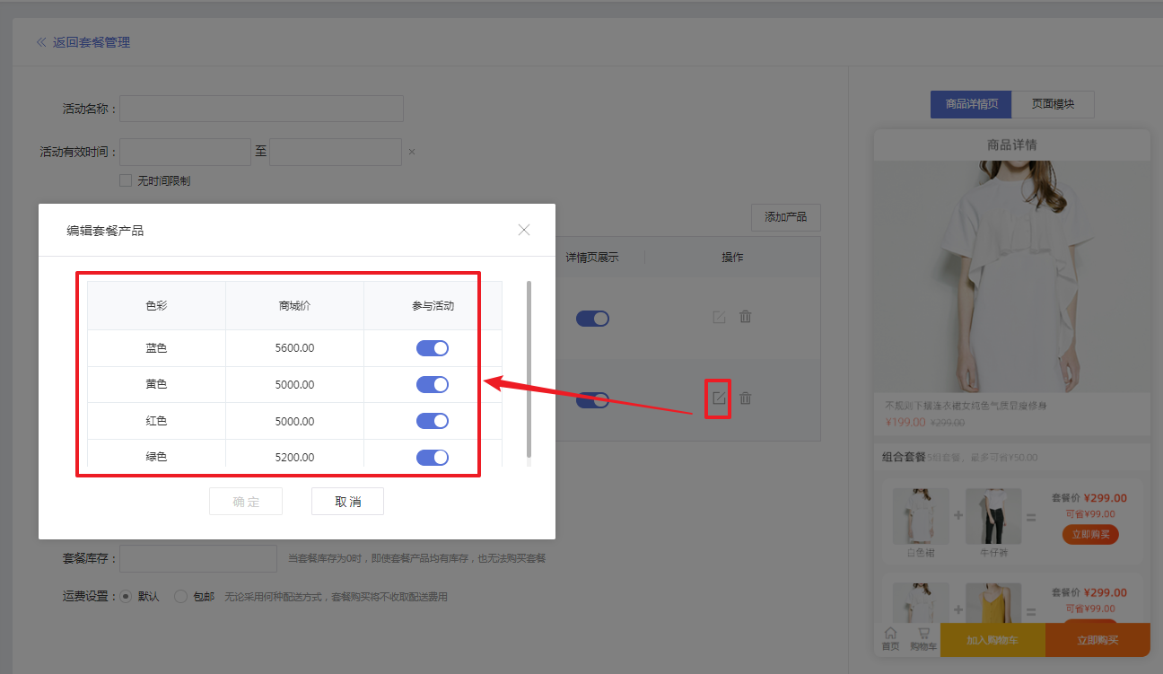The height and width of the screenshot is (674, 1163).
Task: Check the 无时间限制 checkbox
Action: click(126, 180)
